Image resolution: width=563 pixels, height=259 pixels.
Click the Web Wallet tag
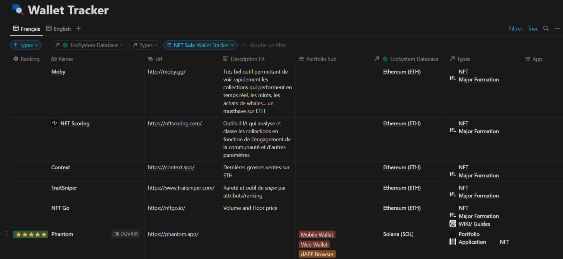tap(314, 245)
